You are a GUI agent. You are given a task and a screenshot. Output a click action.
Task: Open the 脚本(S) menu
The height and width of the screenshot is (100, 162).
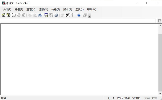click(67, 10)
